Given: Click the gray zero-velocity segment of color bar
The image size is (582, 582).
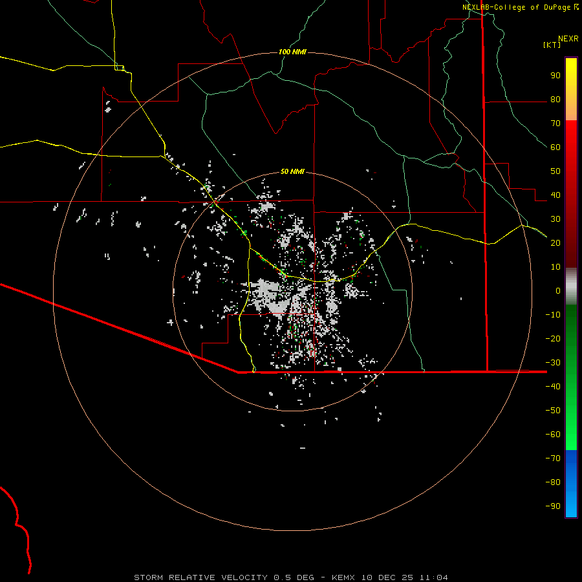Looking at the screenshot, I should point(571,286).
